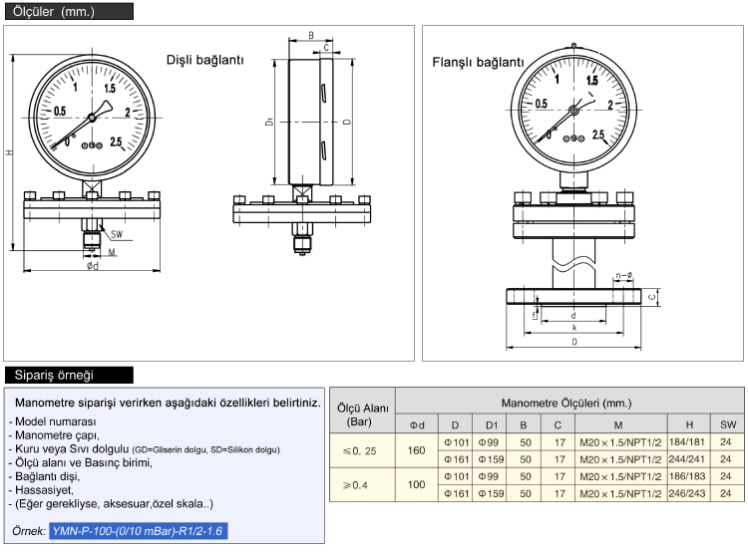This screenshot has height=552, width=748.
Task: Click the 'D1' column header
Action: tap(492, 424)
